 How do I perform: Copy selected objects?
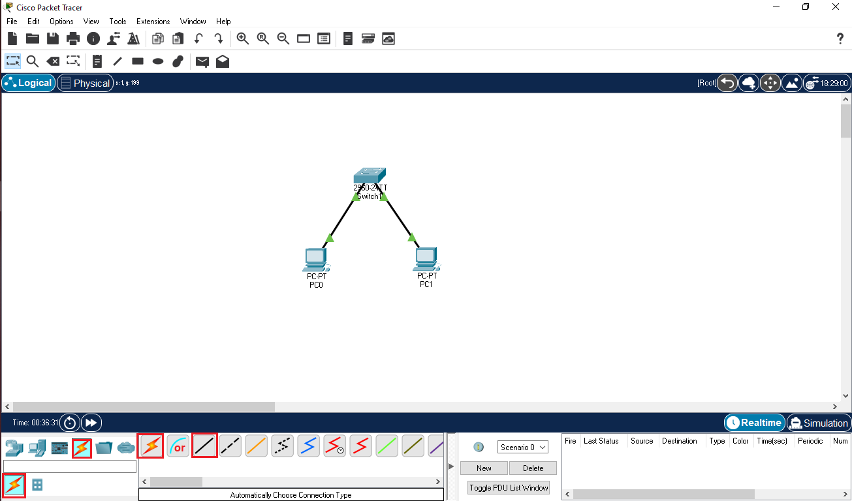tap(158, 38)
